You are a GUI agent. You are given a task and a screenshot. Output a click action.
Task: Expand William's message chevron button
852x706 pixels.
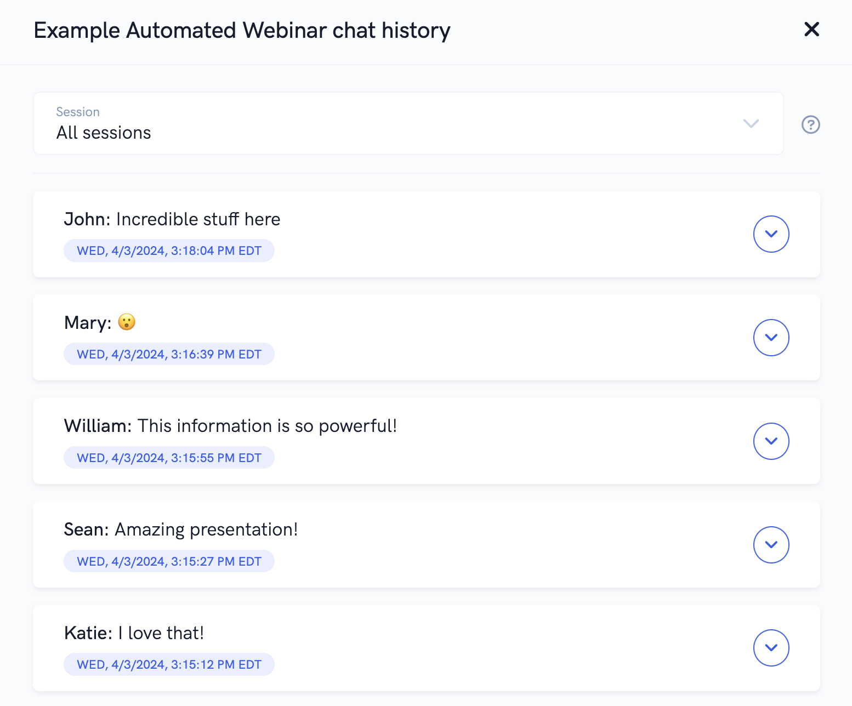tap(771, 441)
